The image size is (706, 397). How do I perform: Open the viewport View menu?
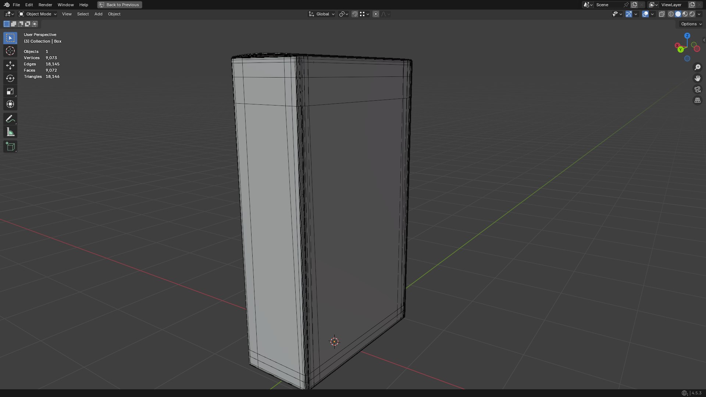pyautogui.click(x=67, y=14)
